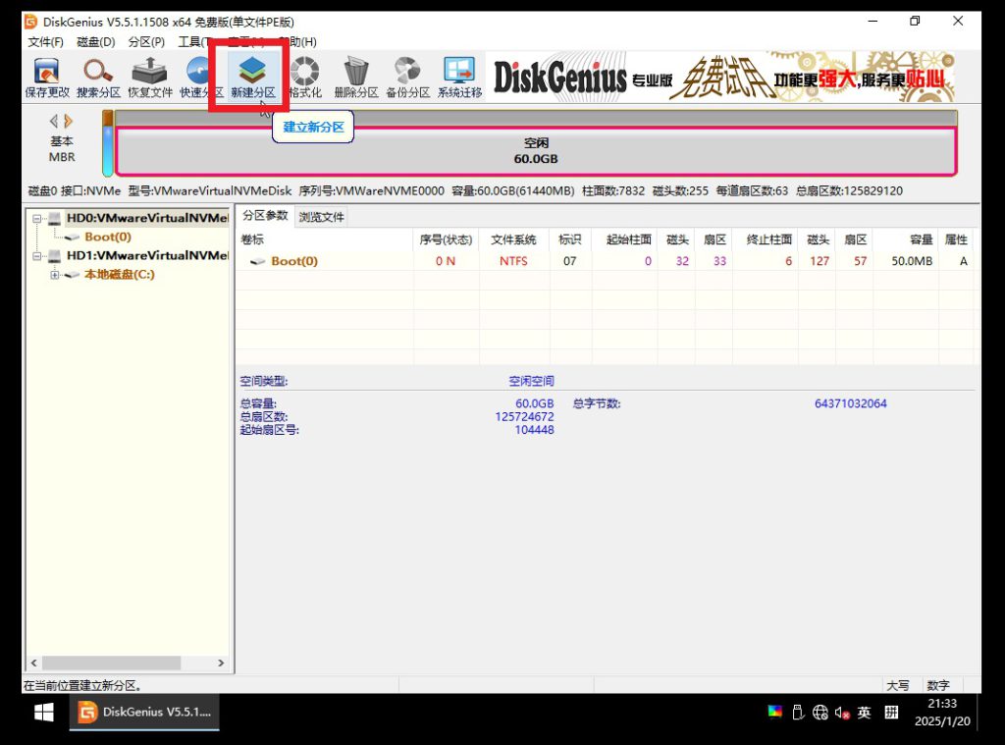
Task: Click the 删除分区 (Delete Partition) trash icon
Action: coord(355,77)
